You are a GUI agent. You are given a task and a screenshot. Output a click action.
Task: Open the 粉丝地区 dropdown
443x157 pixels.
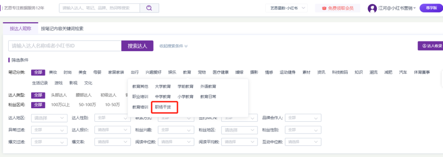240,130
